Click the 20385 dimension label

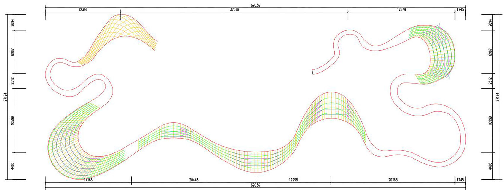coord(393,180)
